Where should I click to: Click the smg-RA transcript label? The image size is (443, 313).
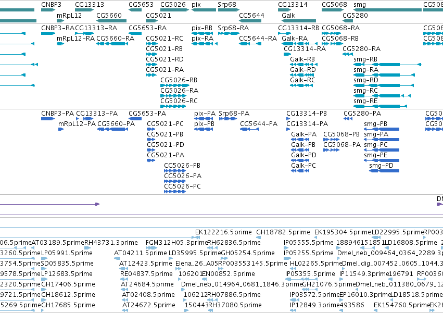tap(366, 70)
